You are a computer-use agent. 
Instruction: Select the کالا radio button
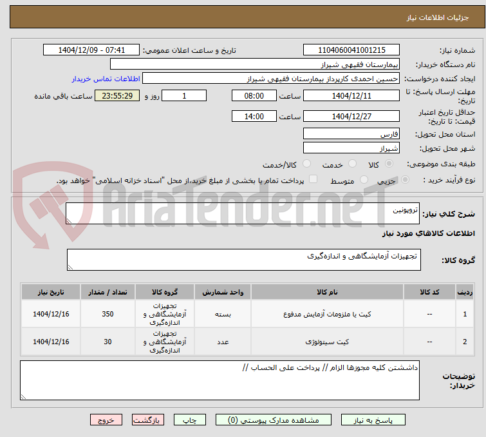point(389,164)
